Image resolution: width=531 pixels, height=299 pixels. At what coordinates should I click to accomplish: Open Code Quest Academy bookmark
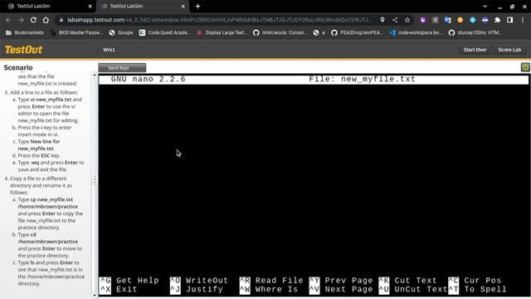(164, 32)
